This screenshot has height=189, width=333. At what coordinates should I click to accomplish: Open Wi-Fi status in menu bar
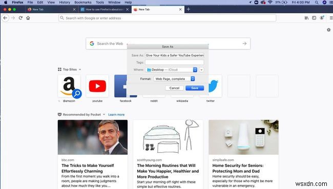tap(270, 3)
